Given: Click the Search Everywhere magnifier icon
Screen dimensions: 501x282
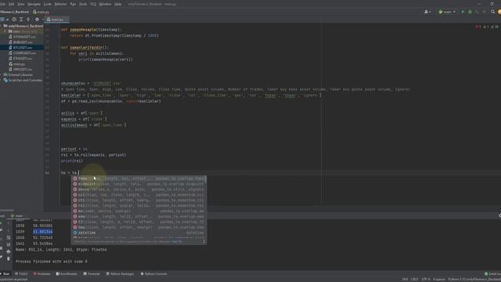Looking at the screenshot, I should 492,12.
